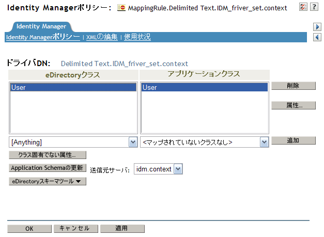Open help with the question mark icon
The width and height of the screenshot is (324, 237).
[x=314, y=7]
